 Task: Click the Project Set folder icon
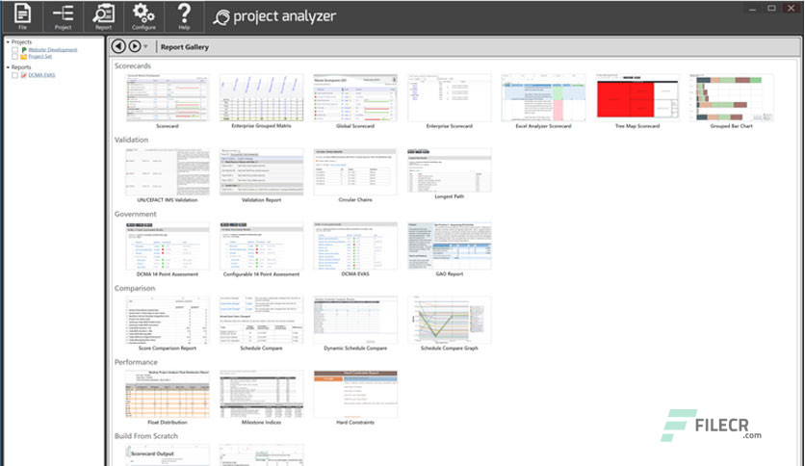[24, 57]
